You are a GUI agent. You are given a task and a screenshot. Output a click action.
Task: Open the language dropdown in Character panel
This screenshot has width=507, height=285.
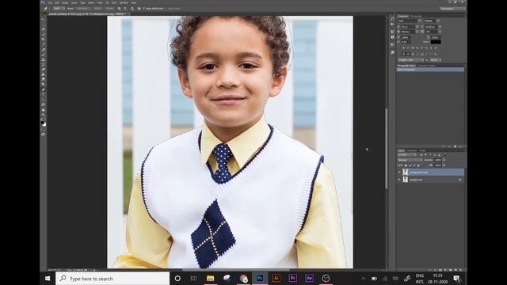click(410, 60)
